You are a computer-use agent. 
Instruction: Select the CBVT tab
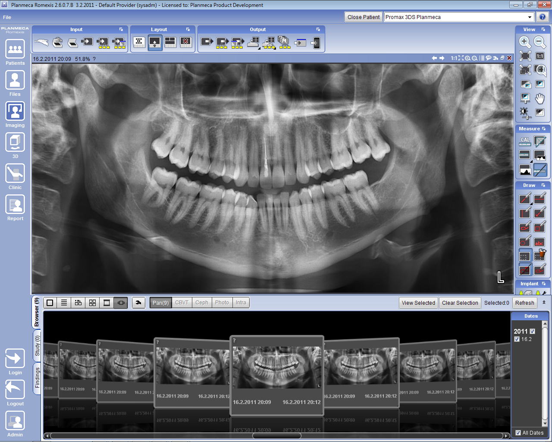click(x=182, y=303)
